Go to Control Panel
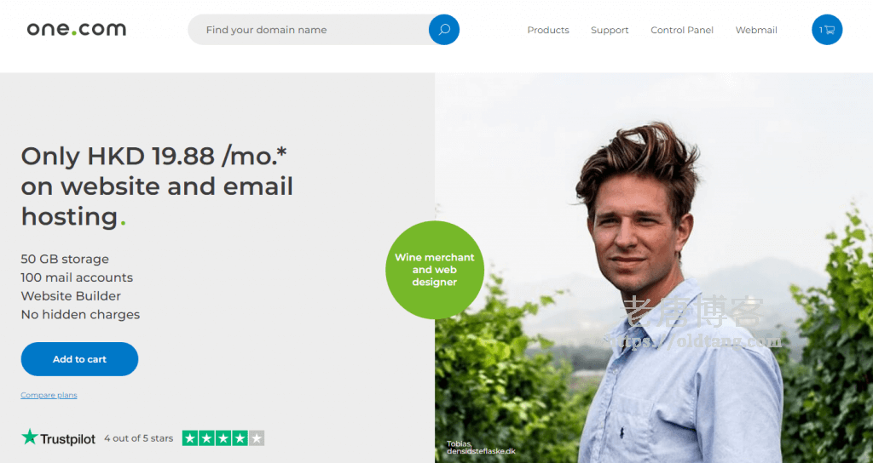 tap(682, 30)
